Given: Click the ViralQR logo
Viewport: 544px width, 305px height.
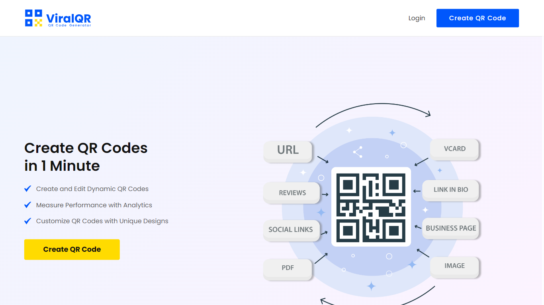Looking at the screenshot, I should (x=58, y=18).
